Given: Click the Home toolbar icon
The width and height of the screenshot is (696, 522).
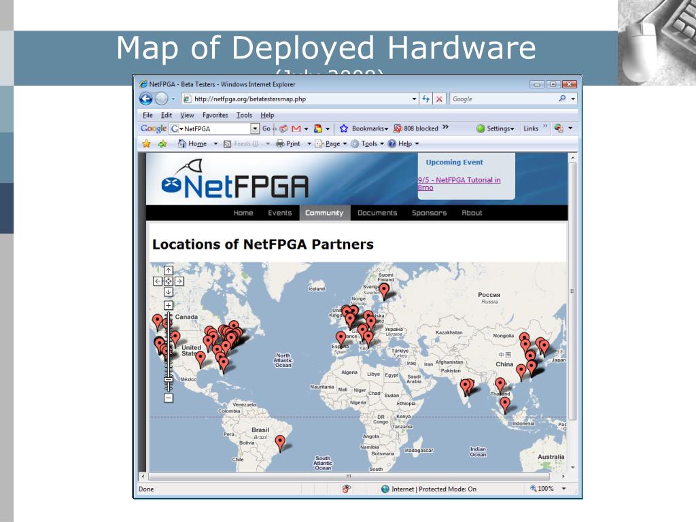Looking at the screenshot, I should pos(181,143).
